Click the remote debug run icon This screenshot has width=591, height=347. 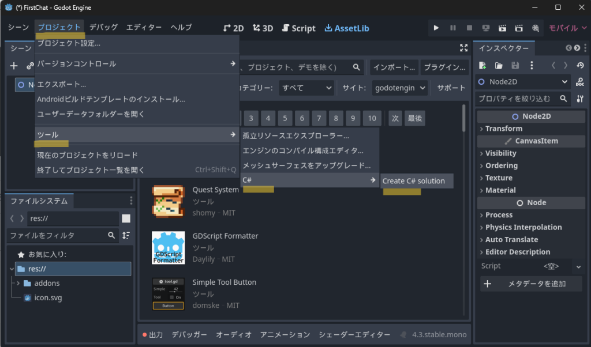[x=486, y=28]
